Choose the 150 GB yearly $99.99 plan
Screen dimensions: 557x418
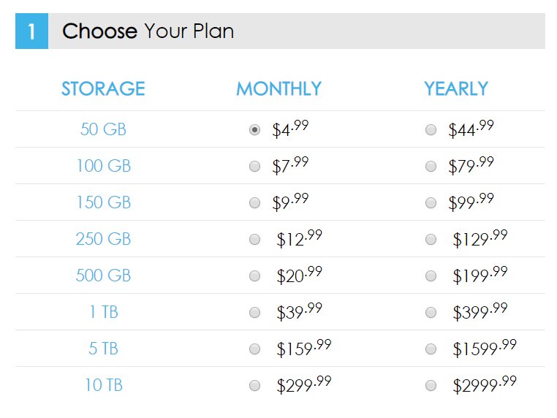[x=431, y=202]
